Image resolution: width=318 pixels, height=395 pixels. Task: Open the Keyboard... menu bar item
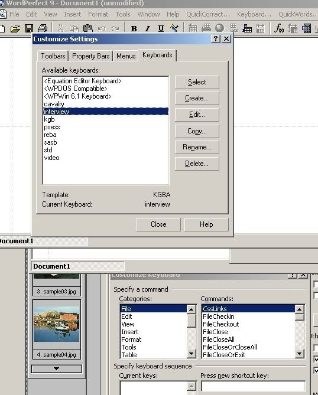254,14
